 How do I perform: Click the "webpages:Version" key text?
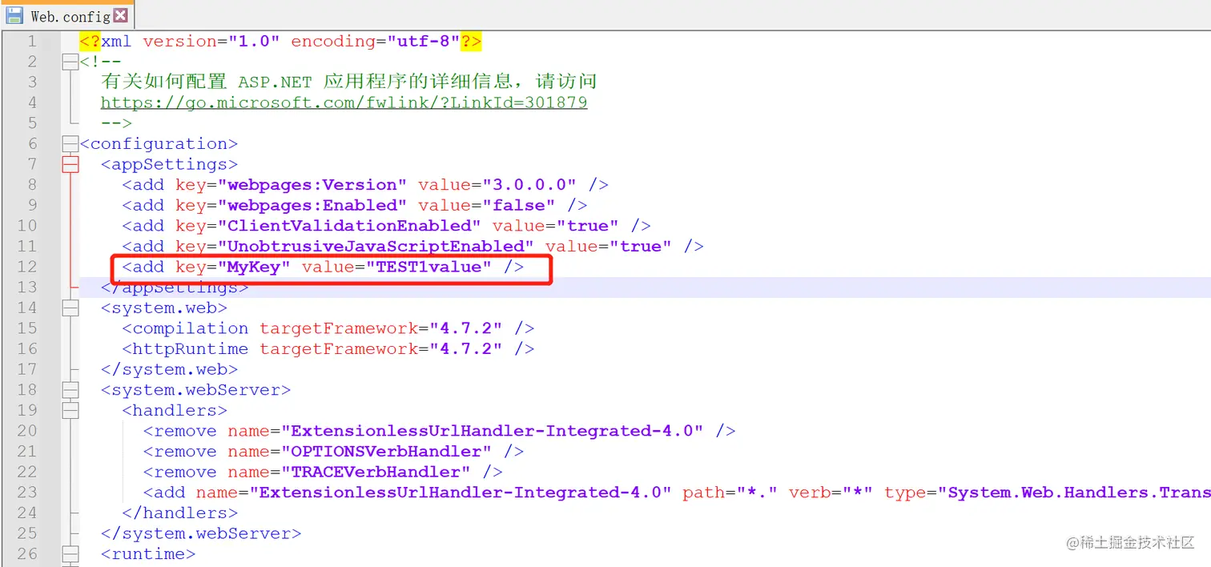point(312,185)
